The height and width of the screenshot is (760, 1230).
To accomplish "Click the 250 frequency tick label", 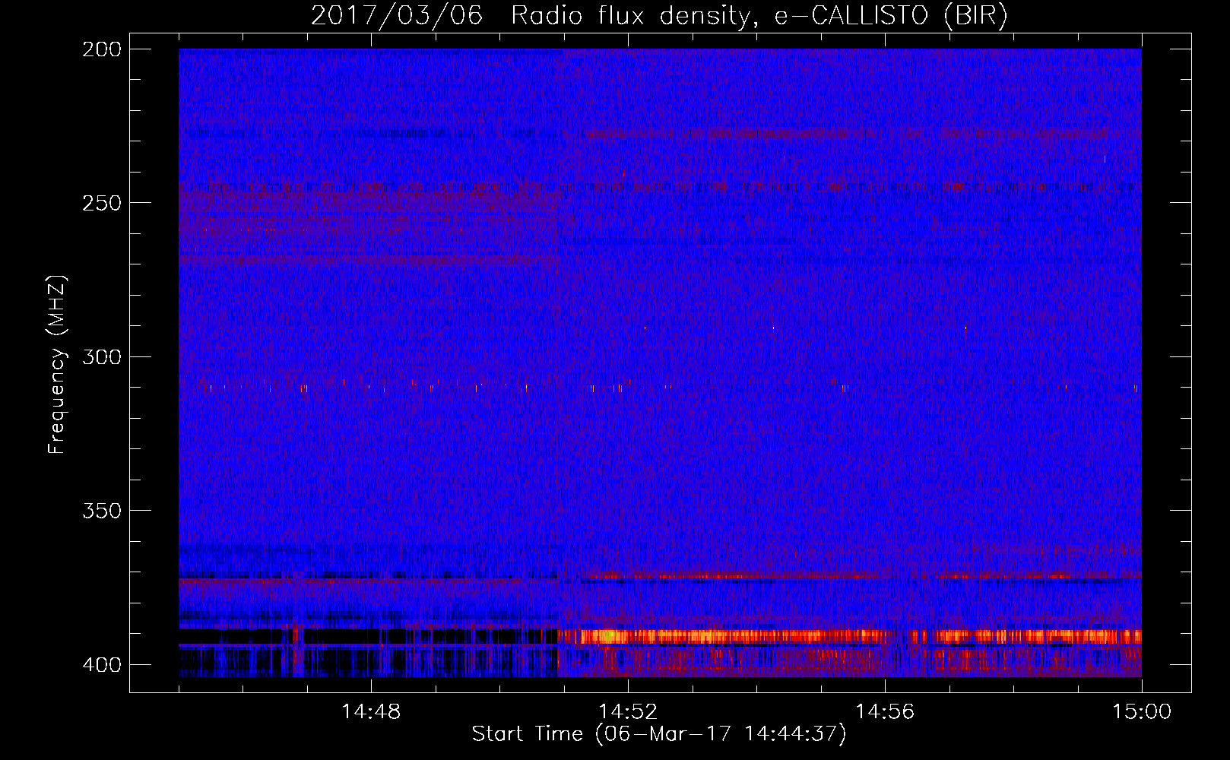I will coord(102,203).
